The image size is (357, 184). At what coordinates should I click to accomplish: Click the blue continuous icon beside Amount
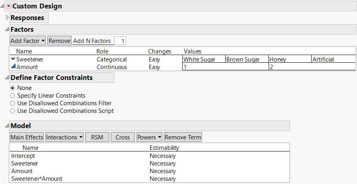[x=13, y=67]
